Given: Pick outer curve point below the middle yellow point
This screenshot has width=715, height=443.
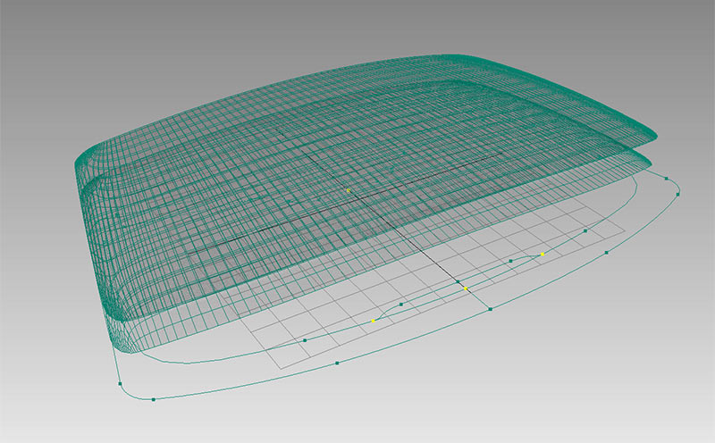Looking at the screenshot, I should point(491,309).
